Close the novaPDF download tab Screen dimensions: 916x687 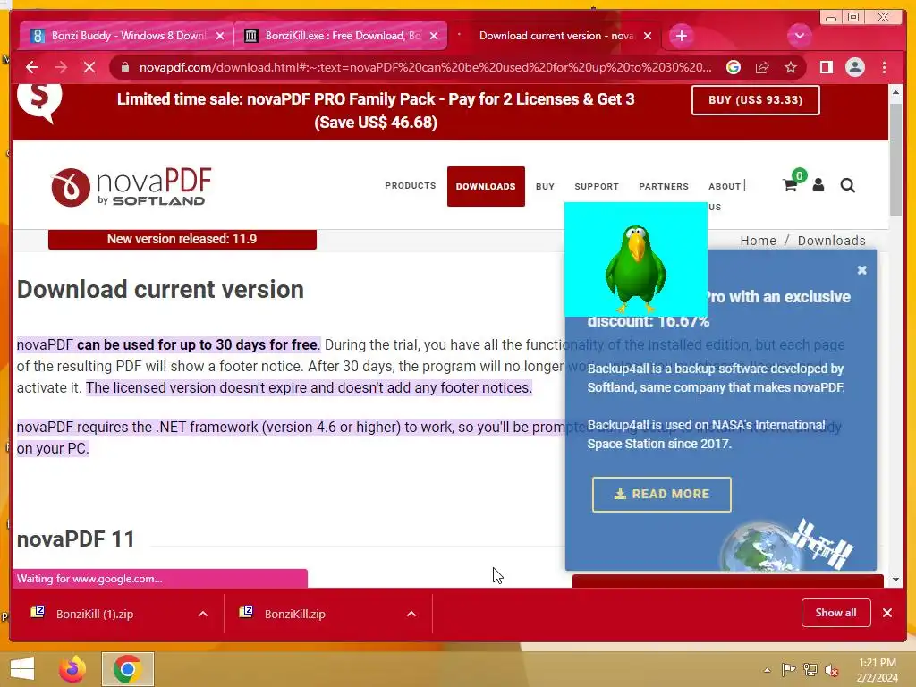point(648,36)
